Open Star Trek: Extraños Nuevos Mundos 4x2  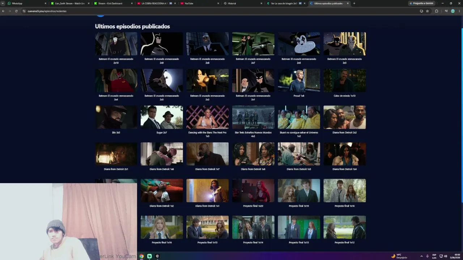(253, 117)
